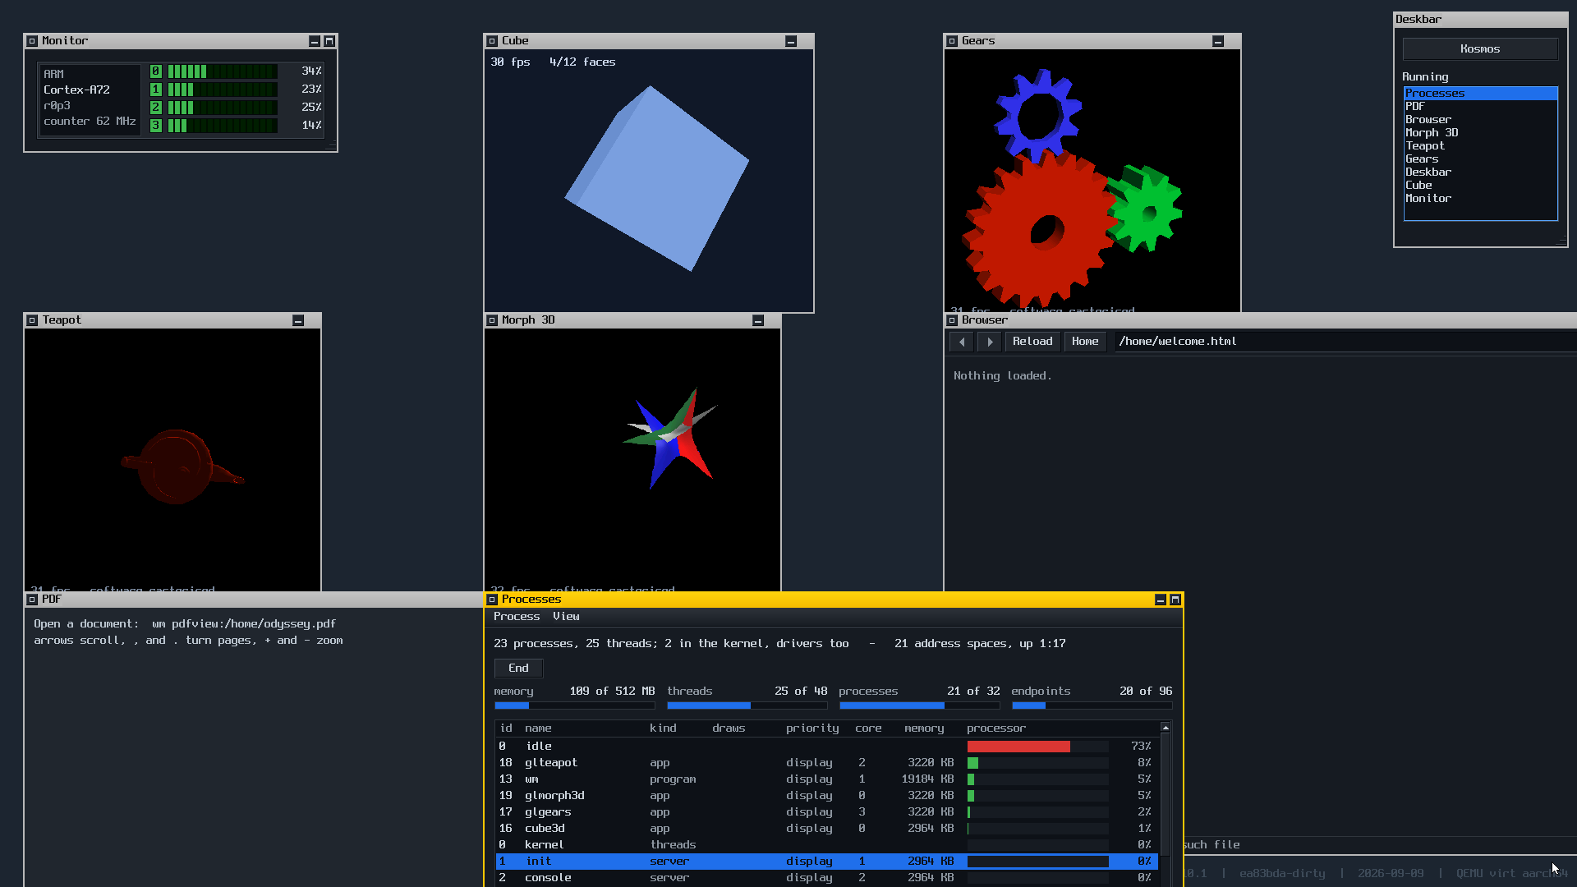Click the Processes list scroll-up arrow
Image resolution: width=1577 pixels, height=887 pixels.
1166,728
